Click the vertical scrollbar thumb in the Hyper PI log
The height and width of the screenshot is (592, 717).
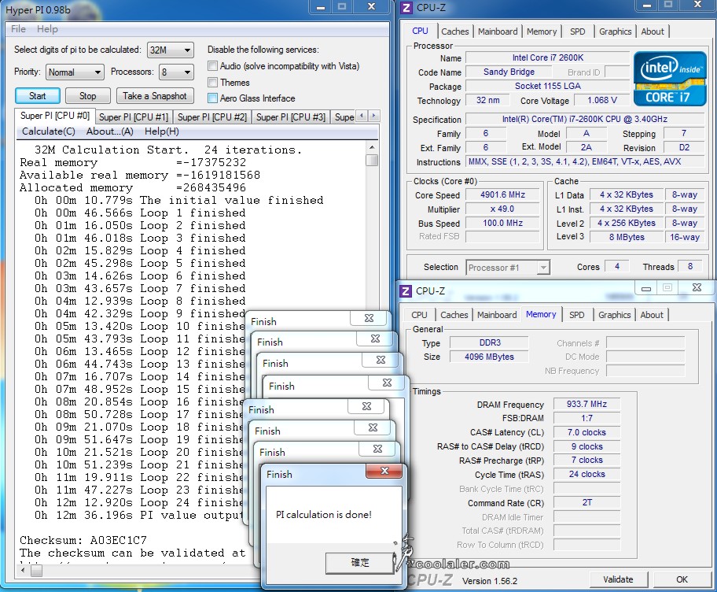(x=372, y=160)
